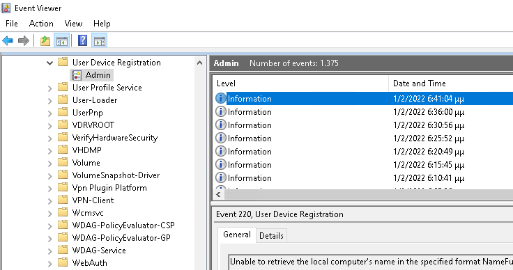
Task: Select the 1/2/2022 6:25:52 date cell
Action: point(429,138)
